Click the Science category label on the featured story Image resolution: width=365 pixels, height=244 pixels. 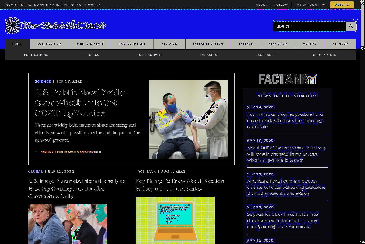tap(43, 81)
